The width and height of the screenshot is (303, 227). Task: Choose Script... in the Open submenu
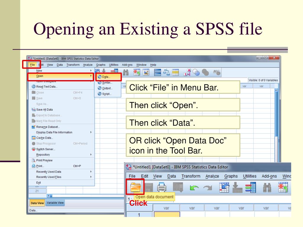108,94
